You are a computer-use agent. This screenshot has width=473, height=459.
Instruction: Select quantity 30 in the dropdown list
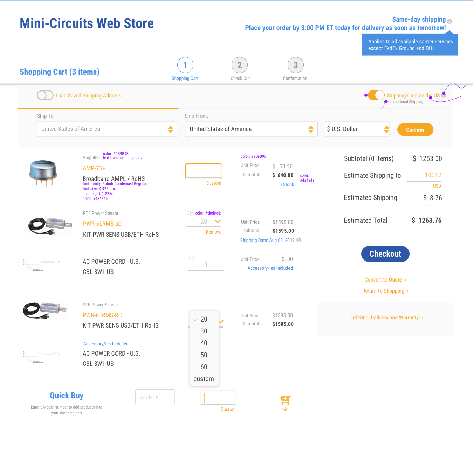pyautogui.click(x=204, y=331)
